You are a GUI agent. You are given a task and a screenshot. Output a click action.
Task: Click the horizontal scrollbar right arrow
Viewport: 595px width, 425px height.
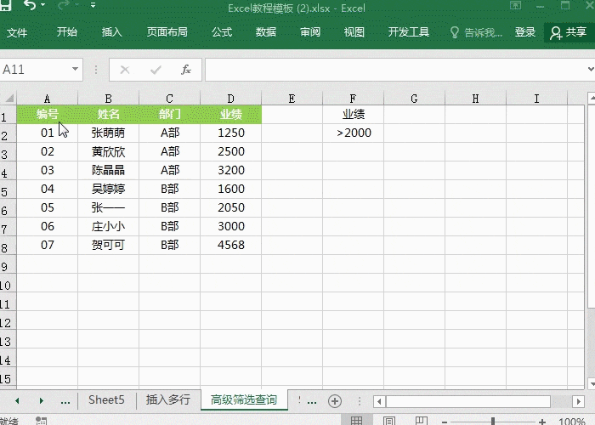click(578, 401)
